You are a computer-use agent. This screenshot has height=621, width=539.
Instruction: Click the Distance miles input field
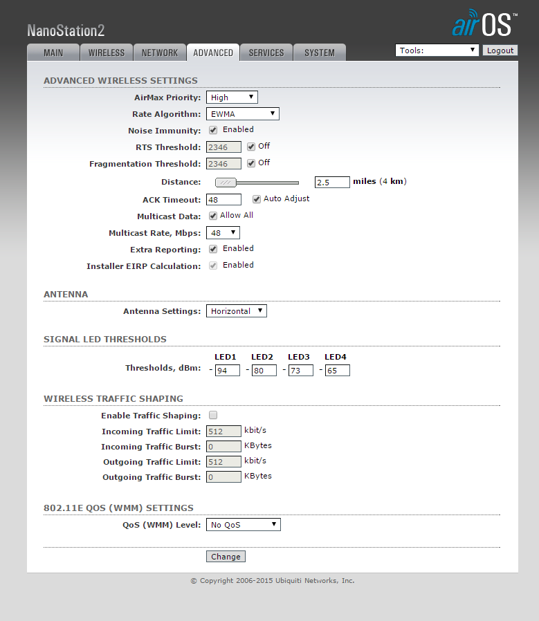click(x=332, y=182)
